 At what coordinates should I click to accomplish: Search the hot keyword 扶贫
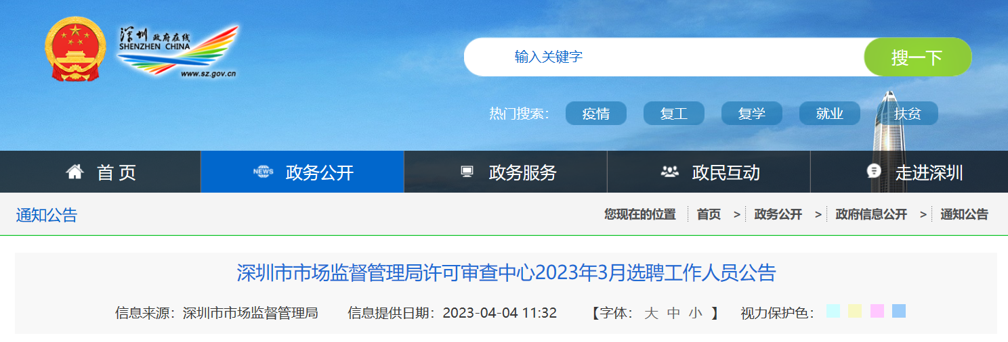pos(908,114)
